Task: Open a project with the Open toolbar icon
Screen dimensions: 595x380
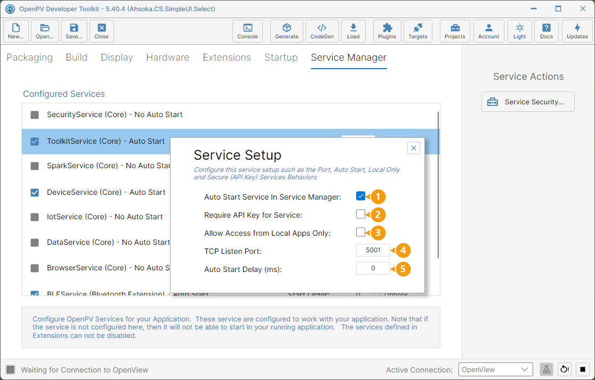Action: click(x=45, y=31)
